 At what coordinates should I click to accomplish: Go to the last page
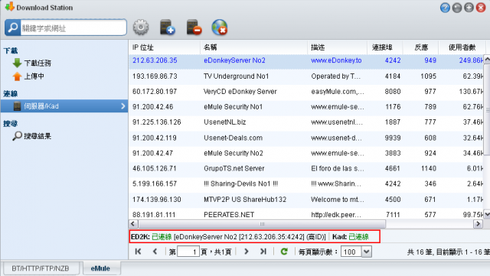[x=263, y=252]
